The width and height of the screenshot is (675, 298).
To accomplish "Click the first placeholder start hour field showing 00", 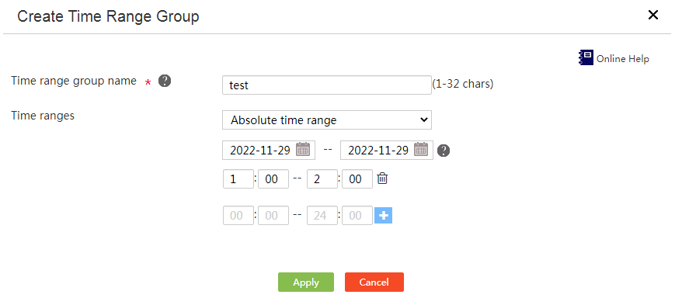I will click(x=238, y=216).
